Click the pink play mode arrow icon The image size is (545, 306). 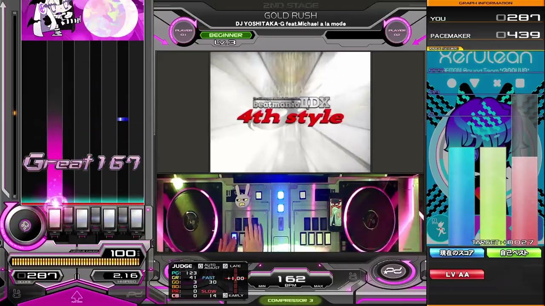(77, 296)
